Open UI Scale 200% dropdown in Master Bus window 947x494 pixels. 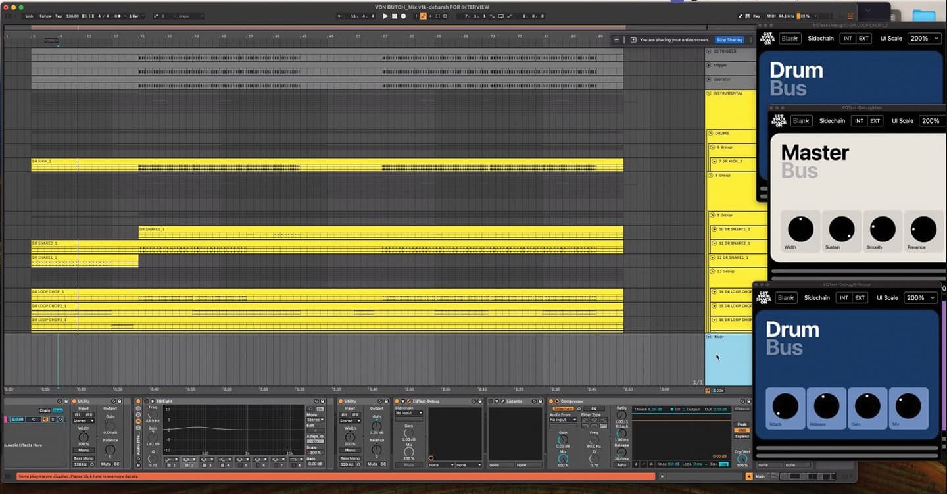(933, 121)
